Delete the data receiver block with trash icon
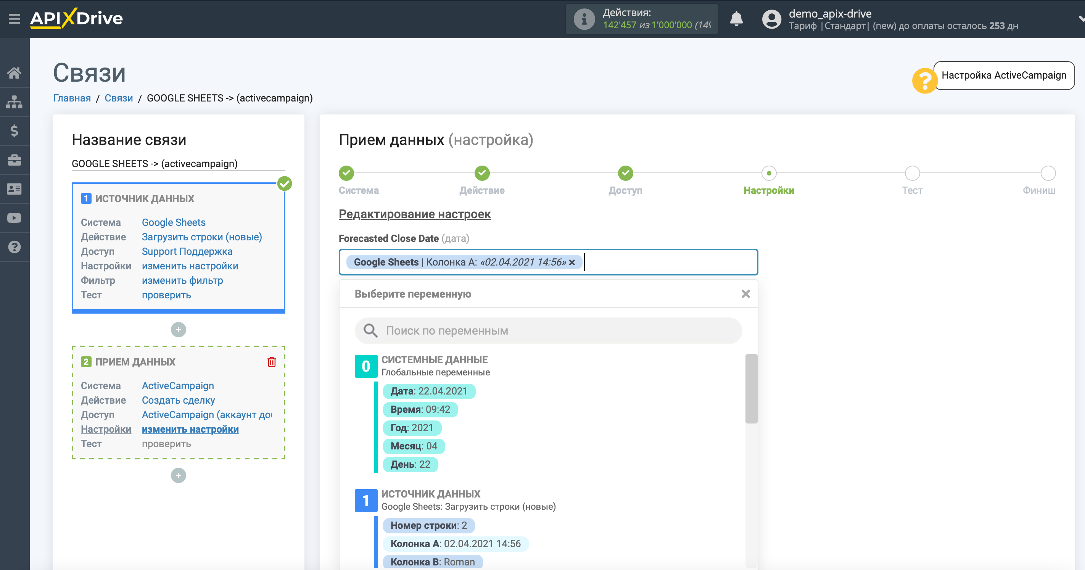This screenshot has height=570, width=1085. 272,362
